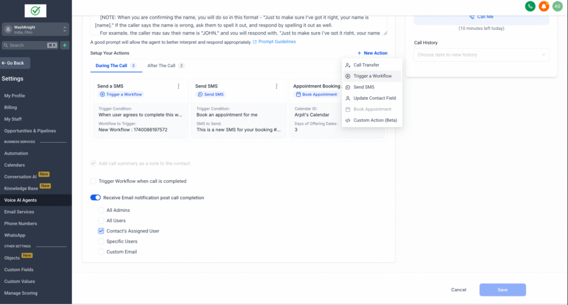568x305 pixels.
Task: Click the checkmark logo in top-left corner
Action: pos(35,11)
